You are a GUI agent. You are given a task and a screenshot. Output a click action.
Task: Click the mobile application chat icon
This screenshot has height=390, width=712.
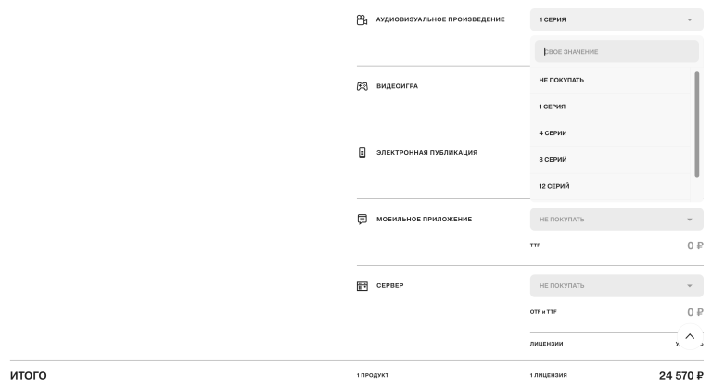click(x=362, y=220)
